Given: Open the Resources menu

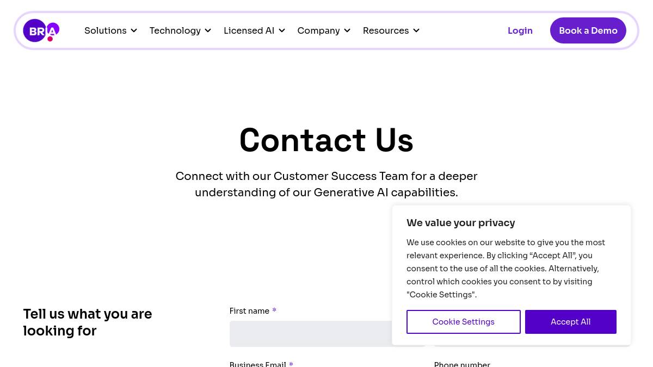Looking at the screenshot, I should (x=386, y=30).
